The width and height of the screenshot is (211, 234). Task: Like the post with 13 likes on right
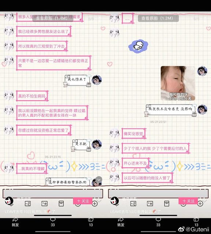(x=196, y=222)
